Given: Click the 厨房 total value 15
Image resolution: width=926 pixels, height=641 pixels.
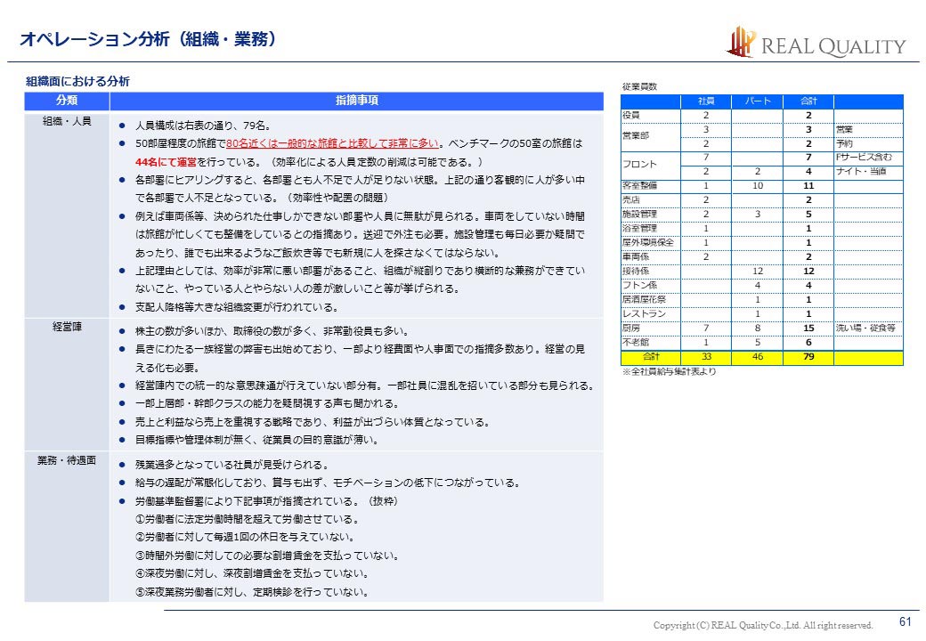Looking at the screenshot, I should click(808, 328).
